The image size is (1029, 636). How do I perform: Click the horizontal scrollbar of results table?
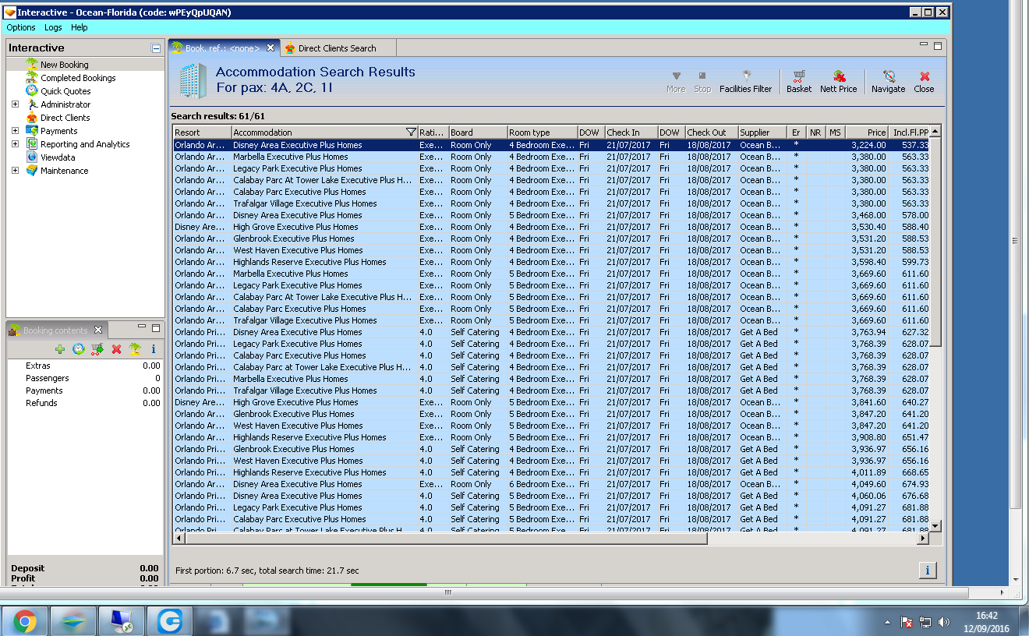tap(445, 538)
